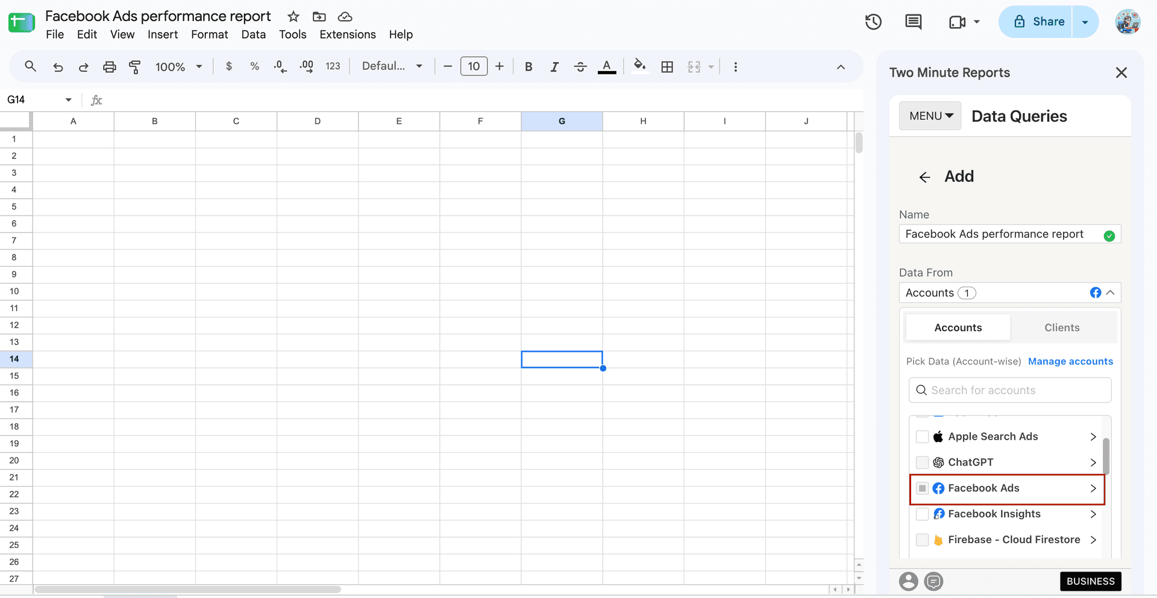Expand the Apple Search Ads accounts
1157x598 pixels.
[x=1093, y=437]
